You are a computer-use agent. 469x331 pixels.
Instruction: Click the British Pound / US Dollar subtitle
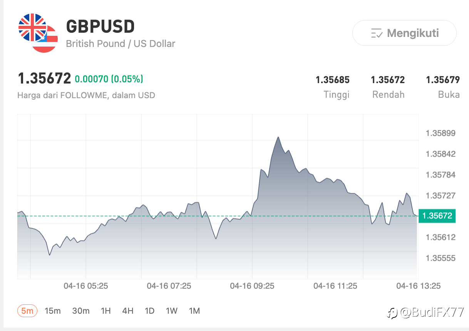121,43
